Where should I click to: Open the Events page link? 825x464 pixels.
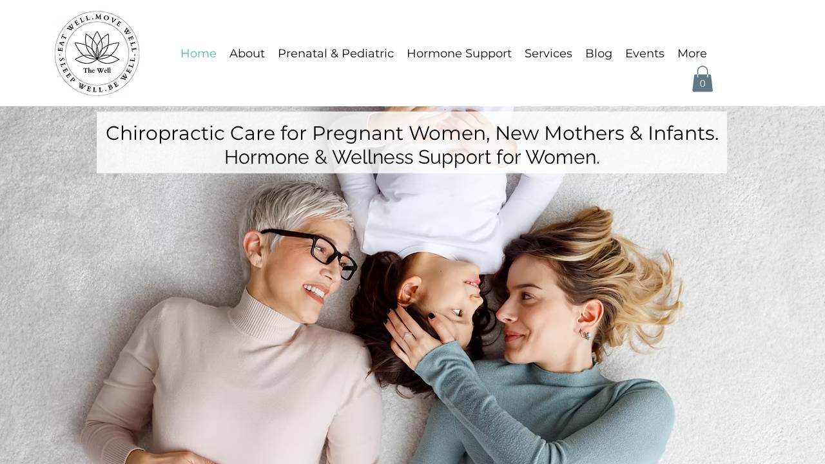645,53
